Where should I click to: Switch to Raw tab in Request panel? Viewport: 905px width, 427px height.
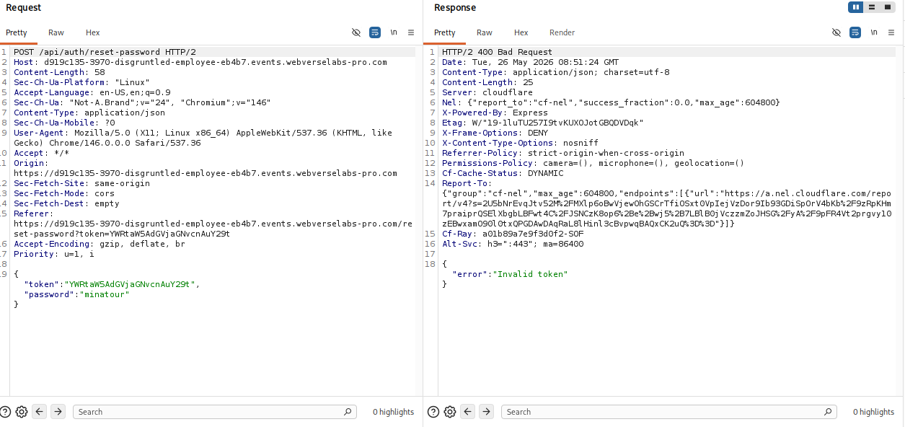click(56, 32)
